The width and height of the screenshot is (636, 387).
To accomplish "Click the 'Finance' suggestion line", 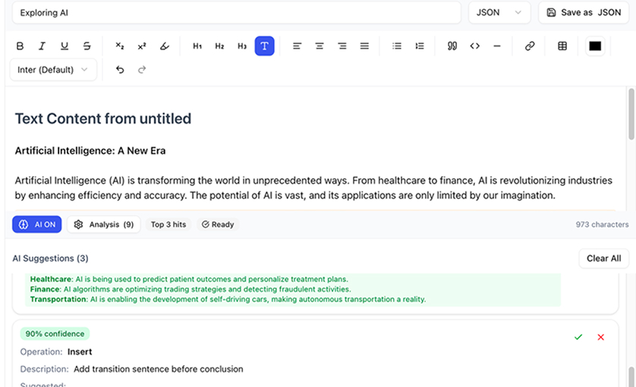I will pos(190,289).
